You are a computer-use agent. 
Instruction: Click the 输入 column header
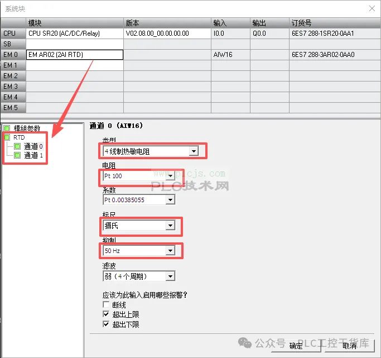pos(230,23)
